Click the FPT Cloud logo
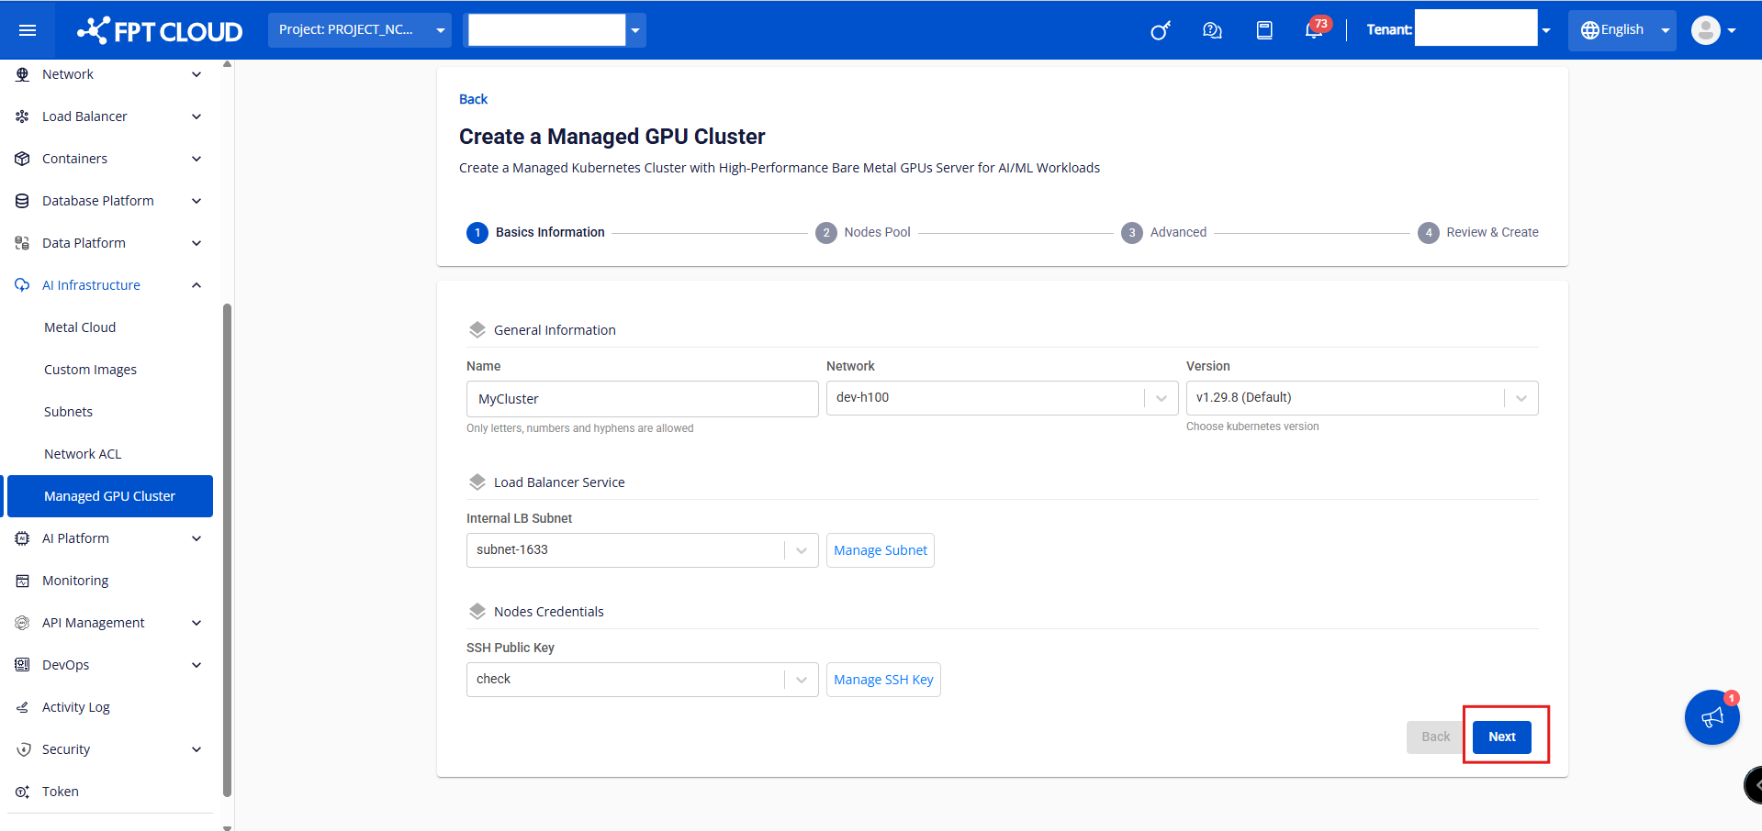1762x831 pixels. pyautogui.click(x=161, y=30)
